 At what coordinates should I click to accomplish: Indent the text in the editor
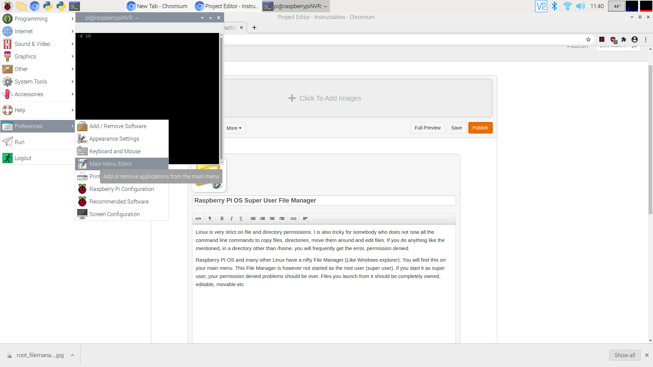[x=282, y=219]
